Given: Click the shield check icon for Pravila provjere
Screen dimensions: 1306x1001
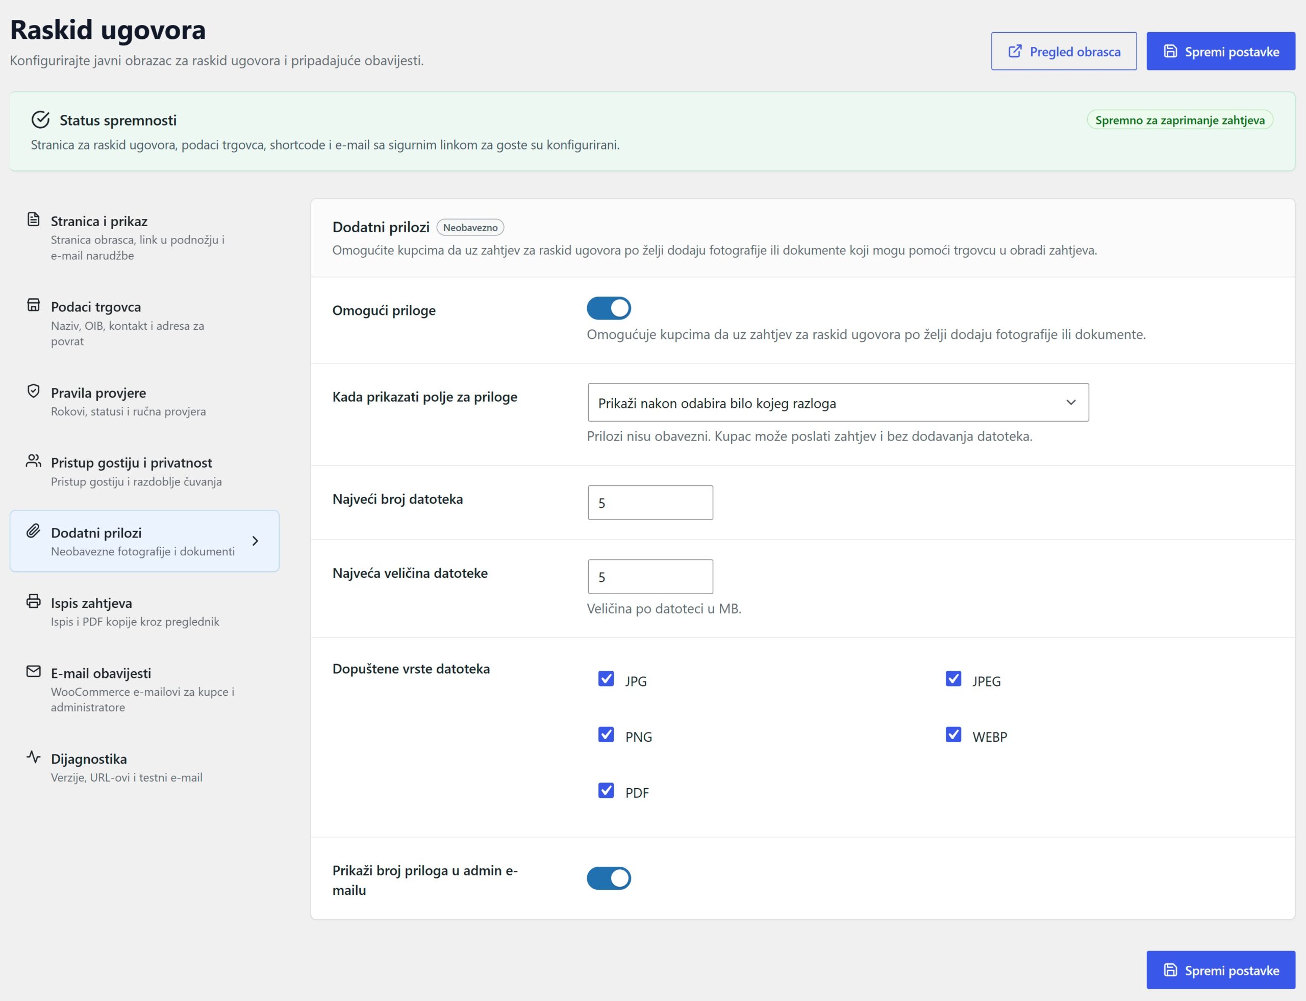Looking at the screenshot, I should tap(33, 391).
